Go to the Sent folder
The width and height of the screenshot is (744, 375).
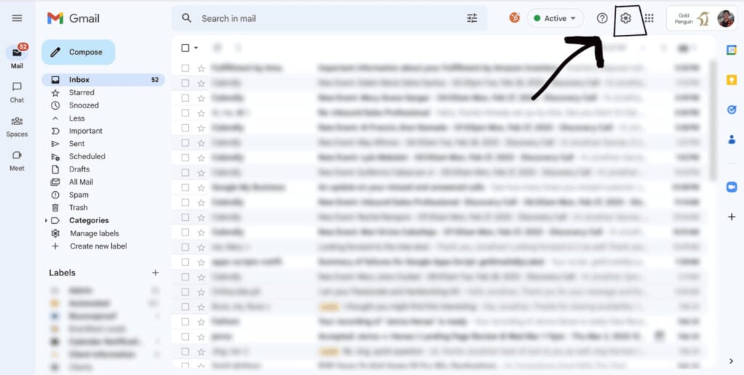77,144
